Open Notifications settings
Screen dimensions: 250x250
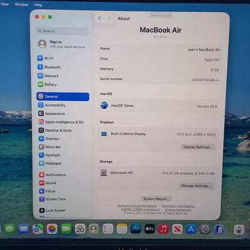(52, 175)
